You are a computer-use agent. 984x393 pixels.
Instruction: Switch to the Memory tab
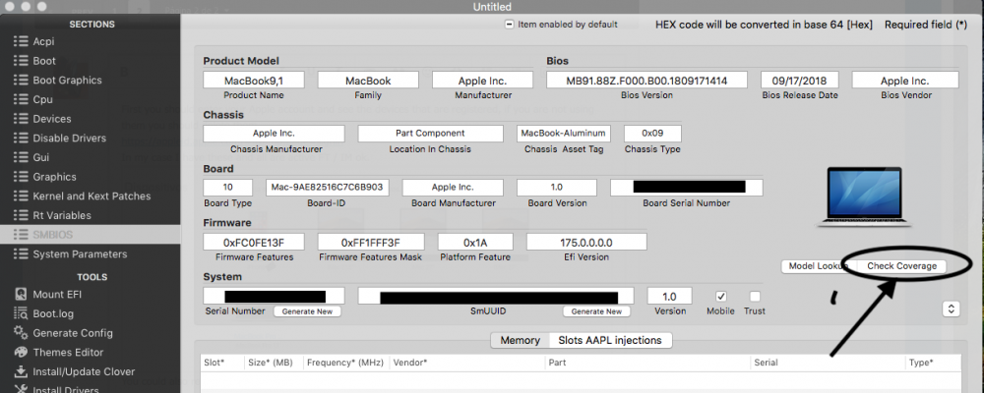pyautogui.click(x=520, y=340)
